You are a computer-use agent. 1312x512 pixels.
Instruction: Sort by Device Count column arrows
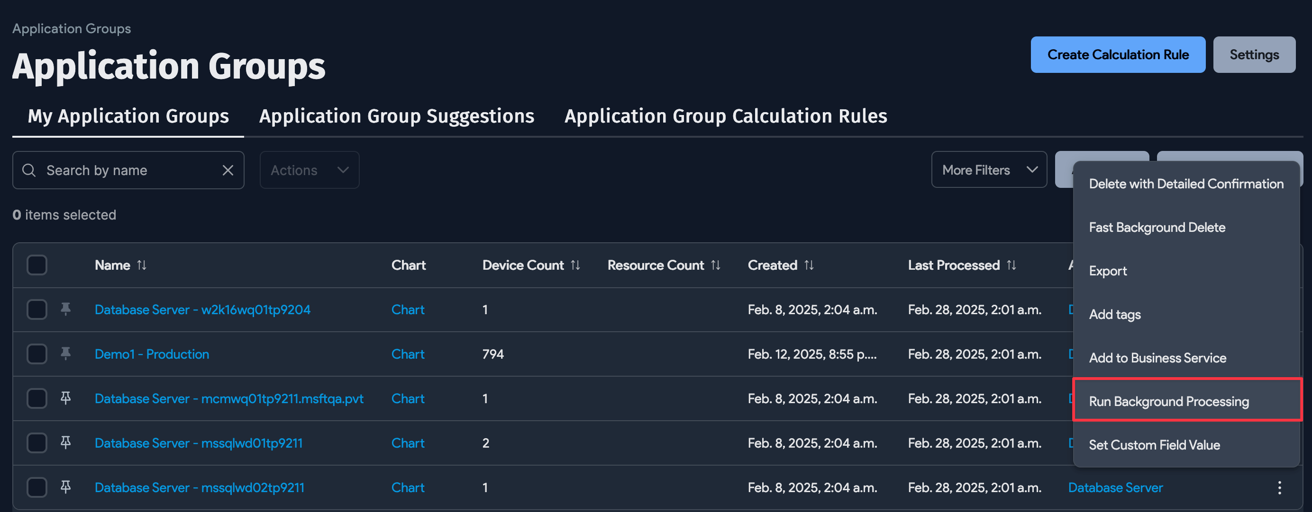tap(575, 265)
